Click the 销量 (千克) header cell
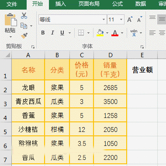This screenshot has height=166, width=166. click(111, 69)
